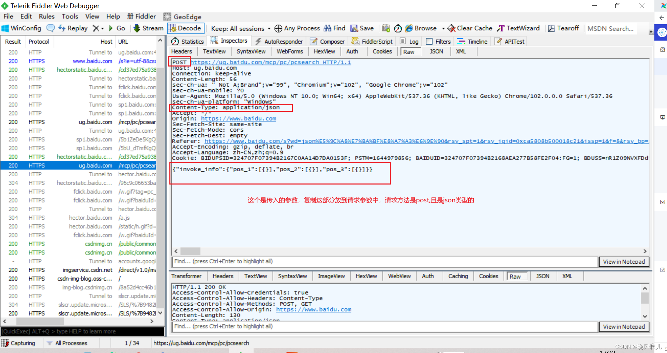667x353 pixels.
Task: Toggle Capturing status in status bar
Action: click(x=19, y=343)
